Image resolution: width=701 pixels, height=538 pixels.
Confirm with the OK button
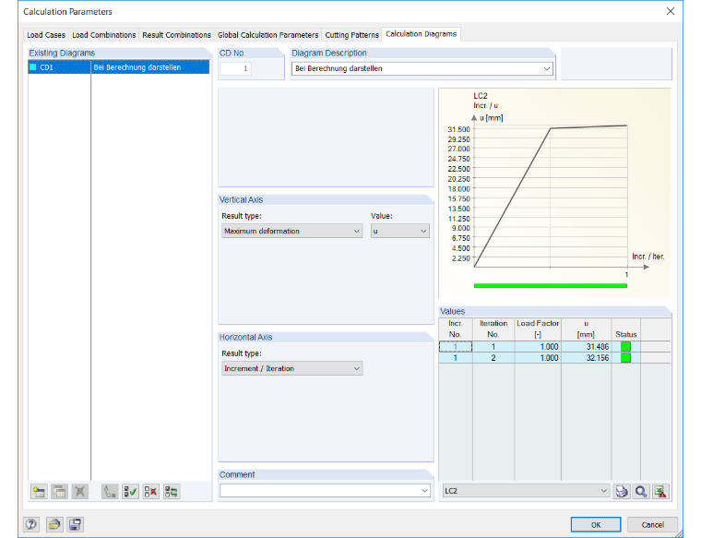click(596, 524)
